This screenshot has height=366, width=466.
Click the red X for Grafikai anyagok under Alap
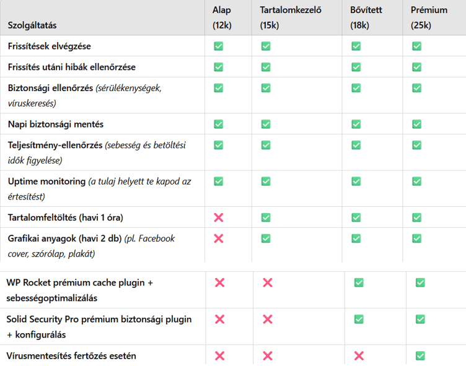[218, 238]
